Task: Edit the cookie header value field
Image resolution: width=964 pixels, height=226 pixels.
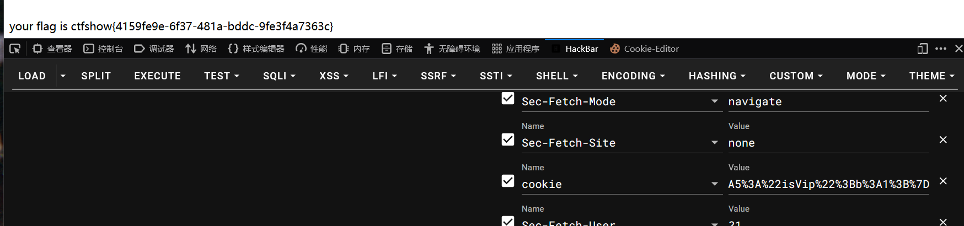Action: click(828, 184)
